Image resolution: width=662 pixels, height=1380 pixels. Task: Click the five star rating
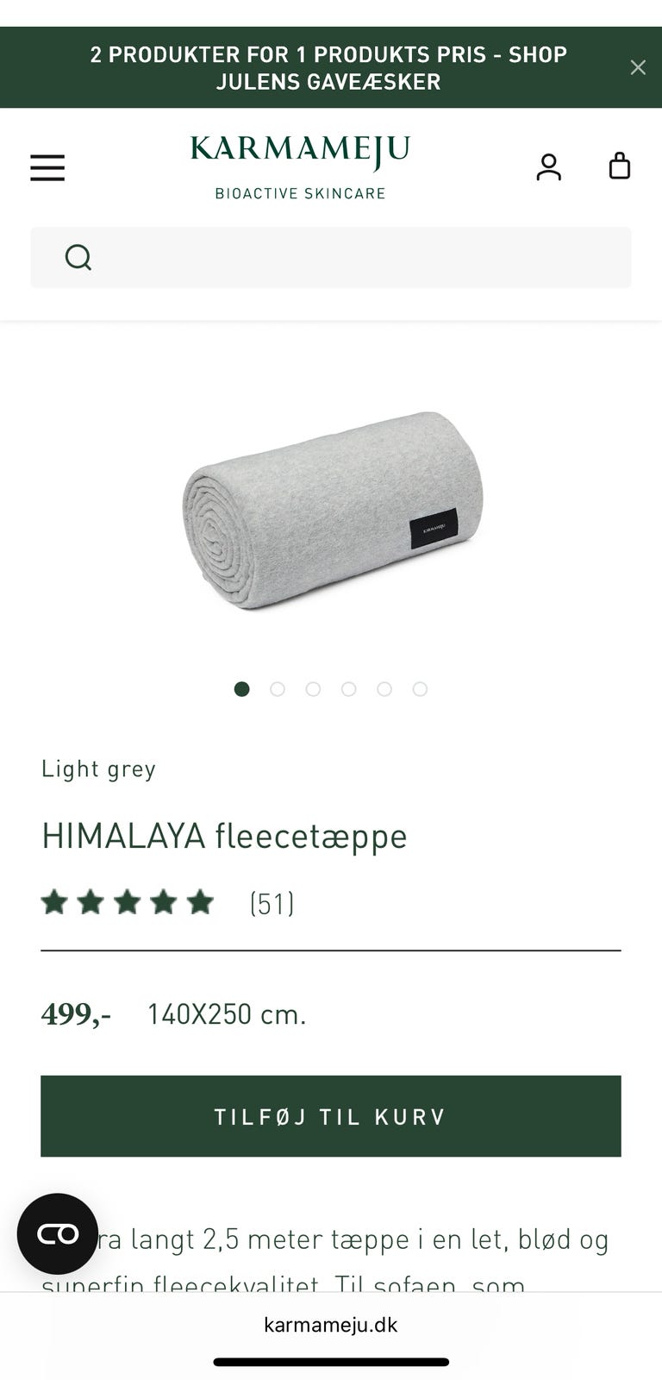tap(128, 902)
